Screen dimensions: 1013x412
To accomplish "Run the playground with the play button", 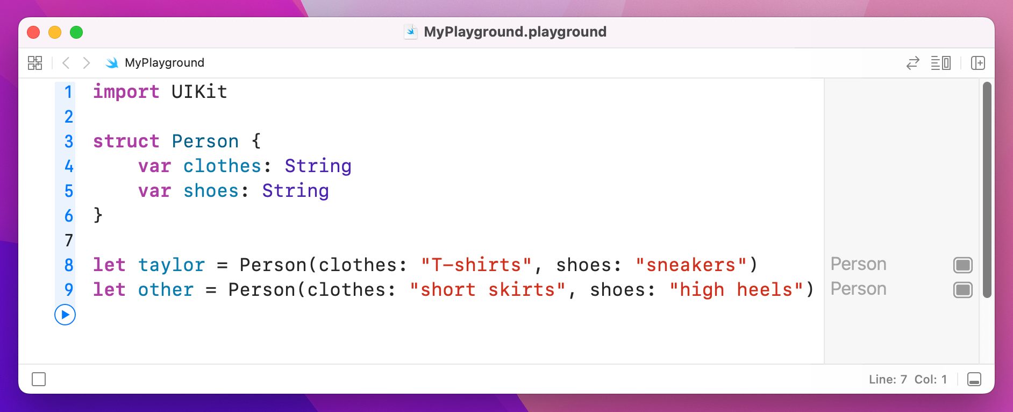I will [x=65, y=315].
